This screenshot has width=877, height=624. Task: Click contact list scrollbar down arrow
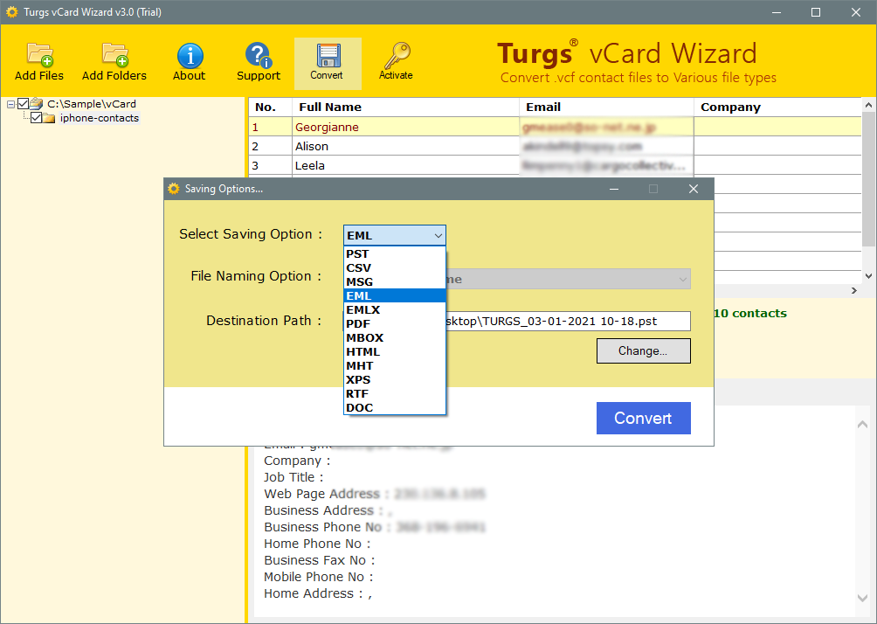point(868,276)
